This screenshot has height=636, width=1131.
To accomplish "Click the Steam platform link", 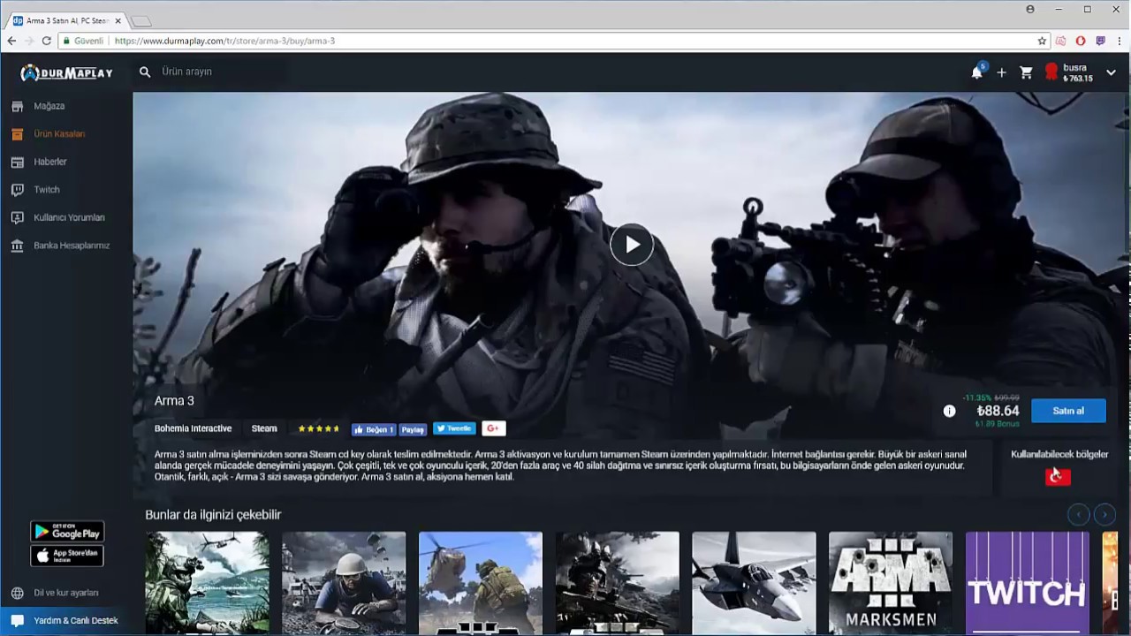I will [x=264, y=428].
